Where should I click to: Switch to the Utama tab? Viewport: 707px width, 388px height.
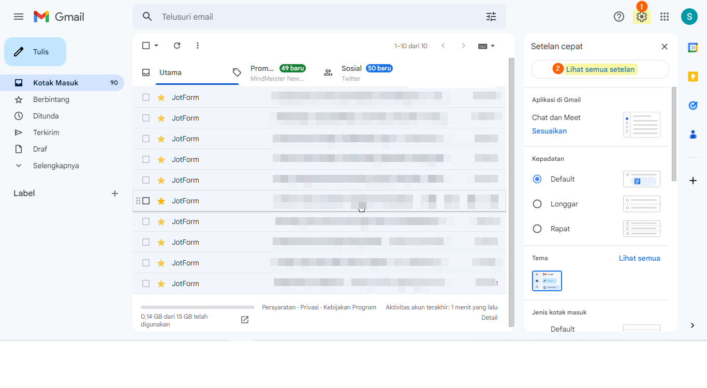[183, 72]
